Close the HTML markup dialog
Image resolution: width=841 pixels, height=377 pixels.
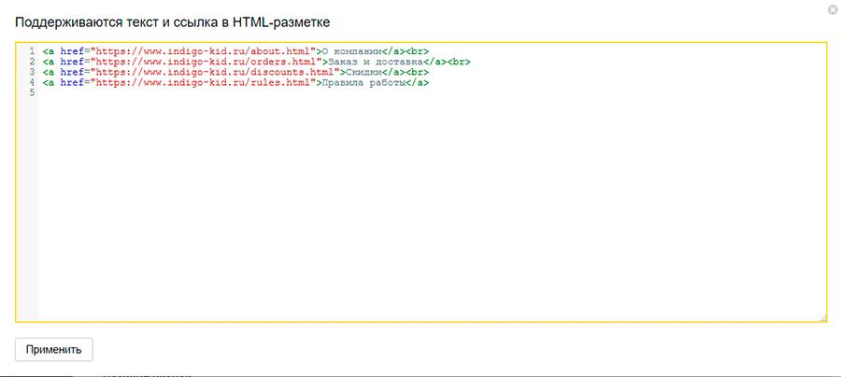[x=832, y=9]
